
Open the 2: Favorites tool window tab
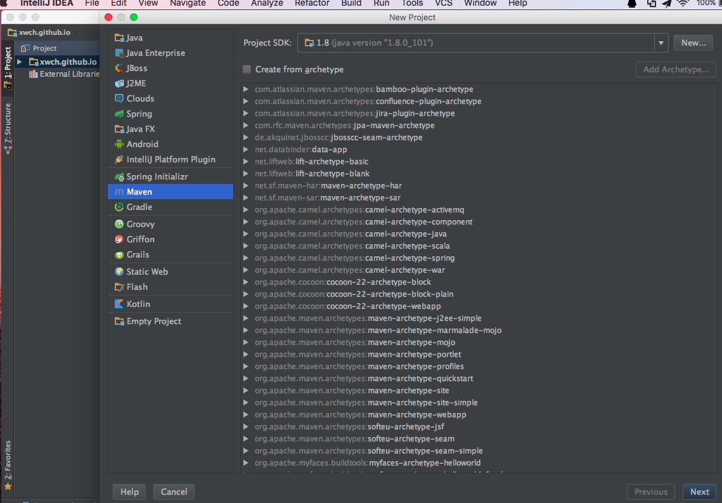[8, 465]
